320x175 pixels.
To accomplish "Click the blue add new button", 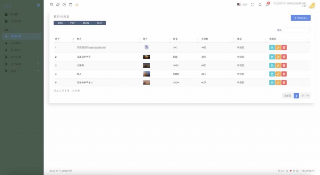I will pyautogui.click(x=300, y=18).
